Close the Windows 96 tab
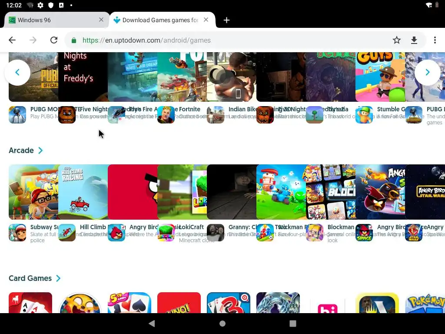Viewport: 445px width, 334px height. (x=101, y=20)
